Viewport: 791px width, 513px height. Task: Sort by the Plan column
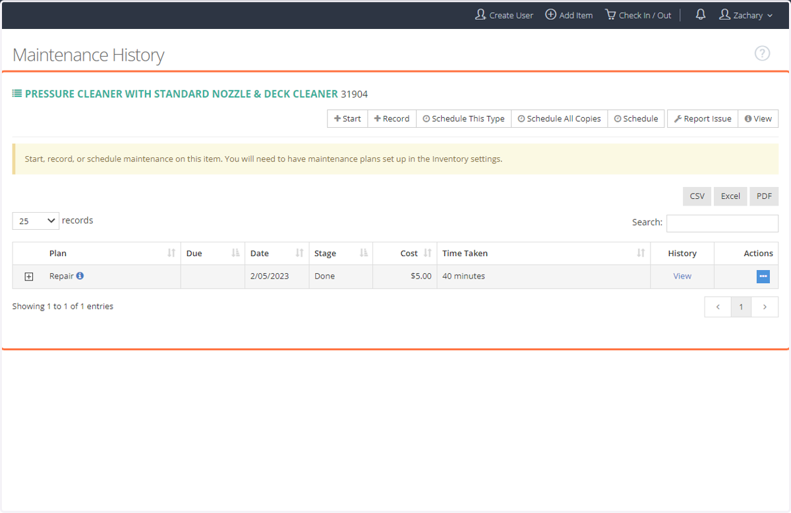(x=113, y=253)
